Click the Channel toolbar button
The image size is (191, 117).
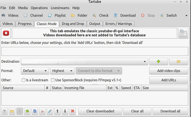pos(33,16)
